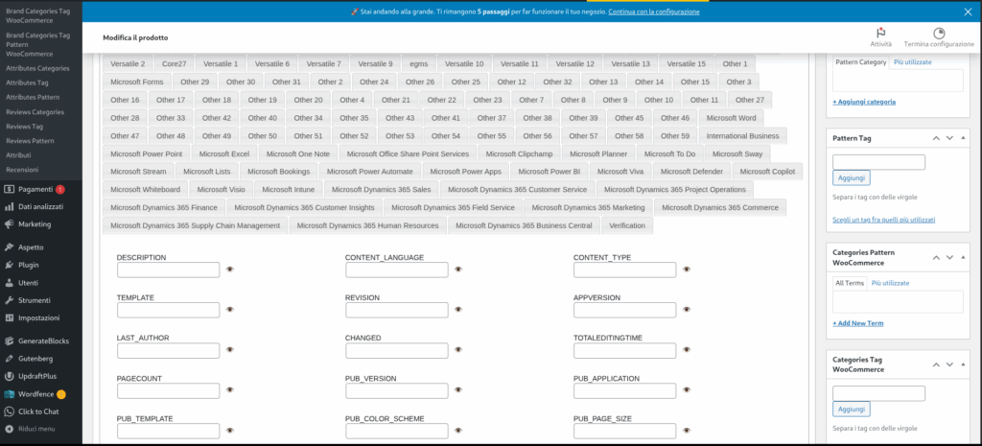Toggle eye icon next to PUB_APPLICATION field
The image size is (982, 446).
click(687, 389)
